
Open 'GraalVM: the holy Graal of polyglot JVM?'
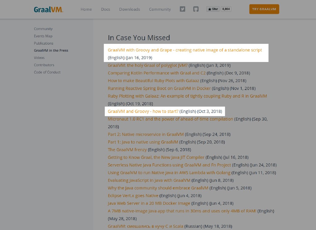point(148,65)
